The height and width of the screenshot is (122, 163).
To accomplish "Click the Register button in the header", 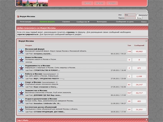I will [x=112, y=3].
